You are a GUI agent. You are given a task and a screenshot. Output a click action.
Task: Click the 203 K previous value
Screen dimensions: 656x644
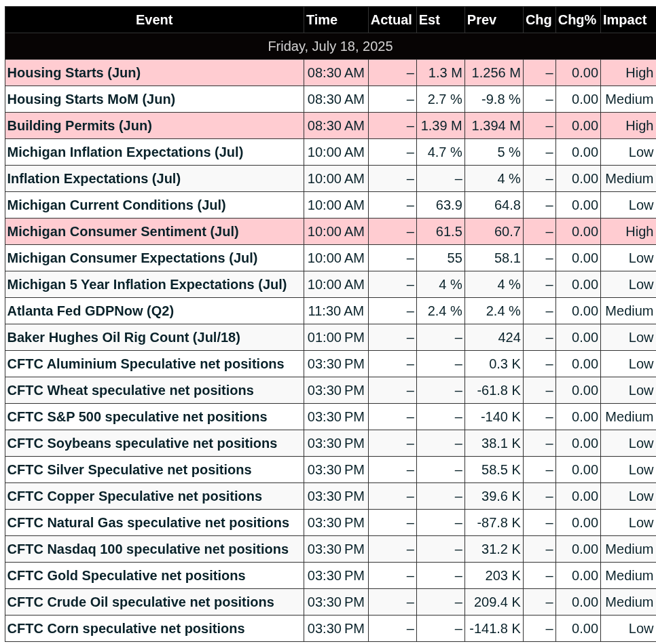pyautogui.click(x=503, y=575)
